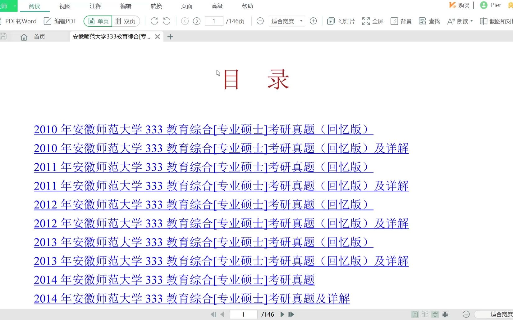Viewport: 513px width, 320px height.
Task: Open the 适合宽度 zoom dropdown
Action: point(286,21)
